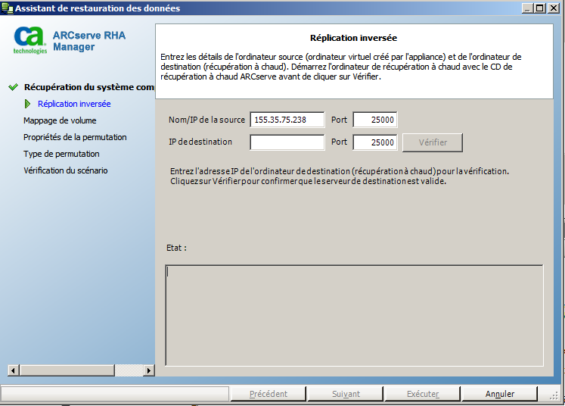Click the green arrow beside Réplication inversée
565x406 pixels.
(x=27, y=104)
